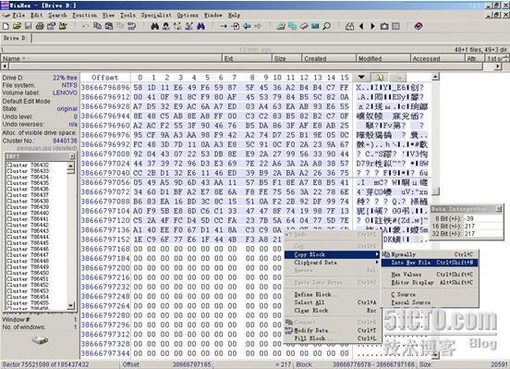This screenshot has width=510, height=369.
Task: Click the camera toolbar icon
Action: click(x=384, y=27)
